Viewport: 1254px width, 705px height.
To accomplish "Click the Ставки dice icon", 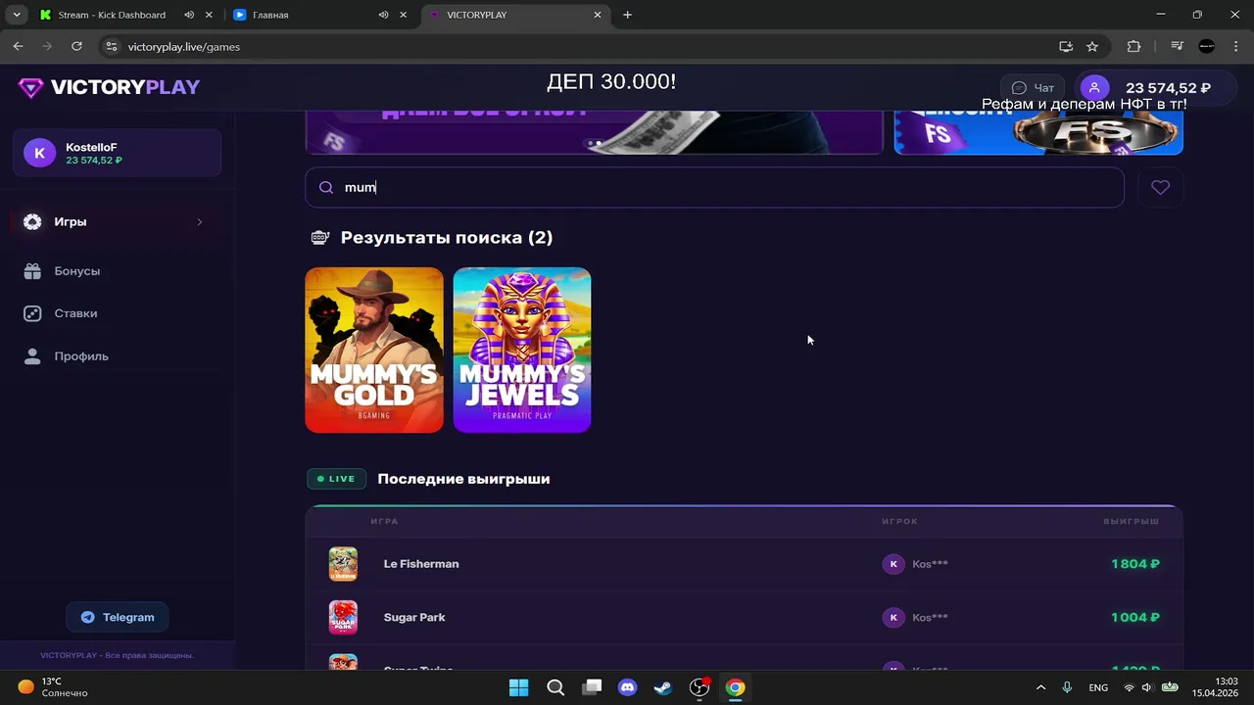I will pyautogui.click(x=32, y=313).
